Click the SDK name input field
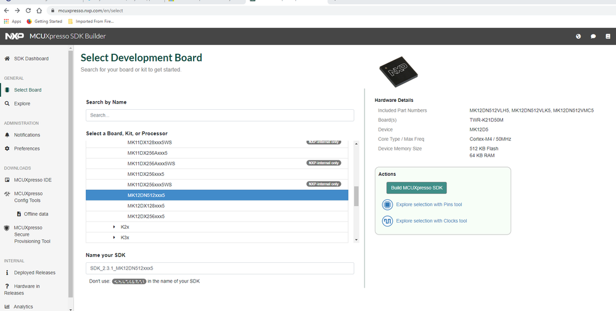This screenshot has width=616, height=311. tap(220, 268)
